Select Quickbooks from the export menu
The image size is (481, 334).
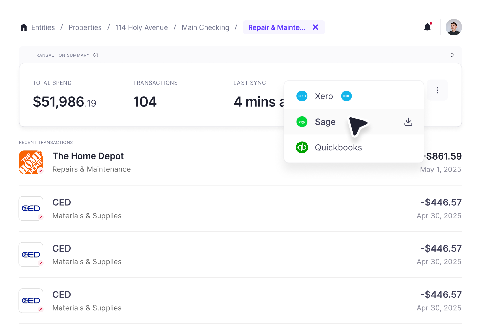tap(354, 148)
